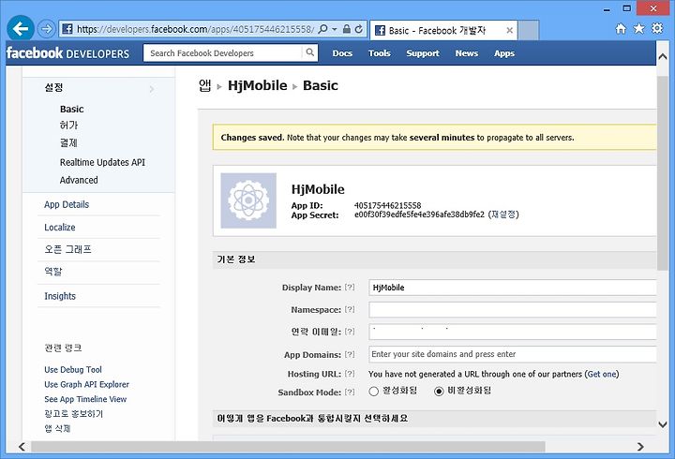
Task: Click the Namespace input field
Action: click(x=513, y=309)
